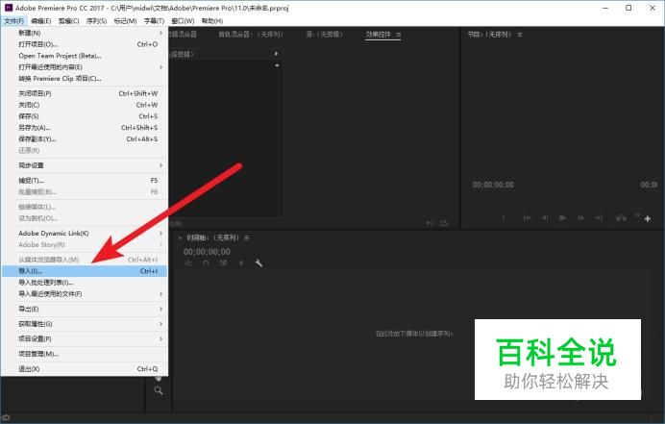This screenshot has width=665, height=424.
Task: Choose 退出(X) to quit Premiere
Action: click(85, 369)
